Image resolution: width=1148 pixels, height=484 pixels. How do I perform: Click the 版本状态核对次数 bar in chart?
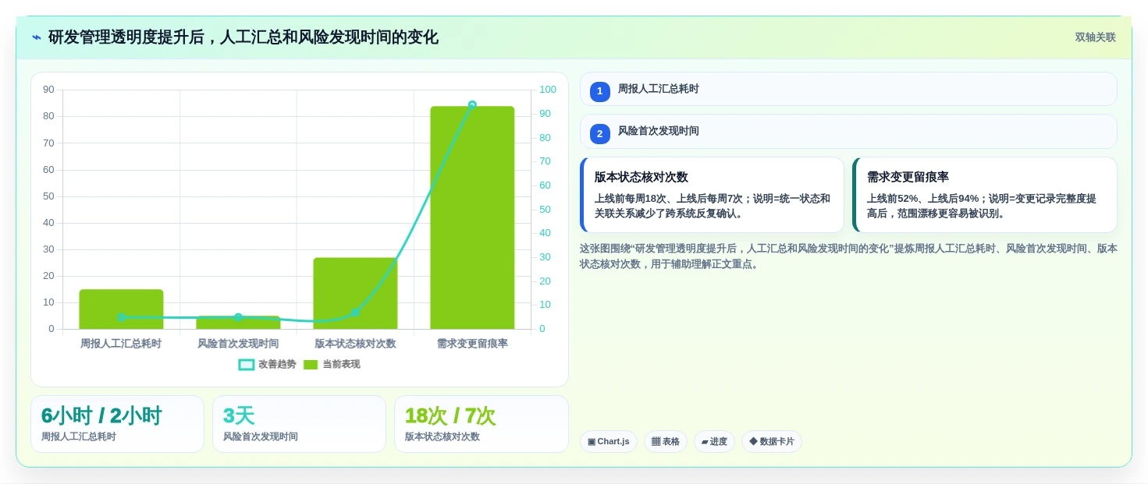[355, 293]
